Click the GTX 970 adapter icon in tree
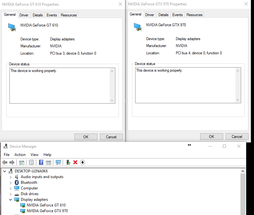The height and width of the screenshot is (215, 254). [x=23, y=211]
